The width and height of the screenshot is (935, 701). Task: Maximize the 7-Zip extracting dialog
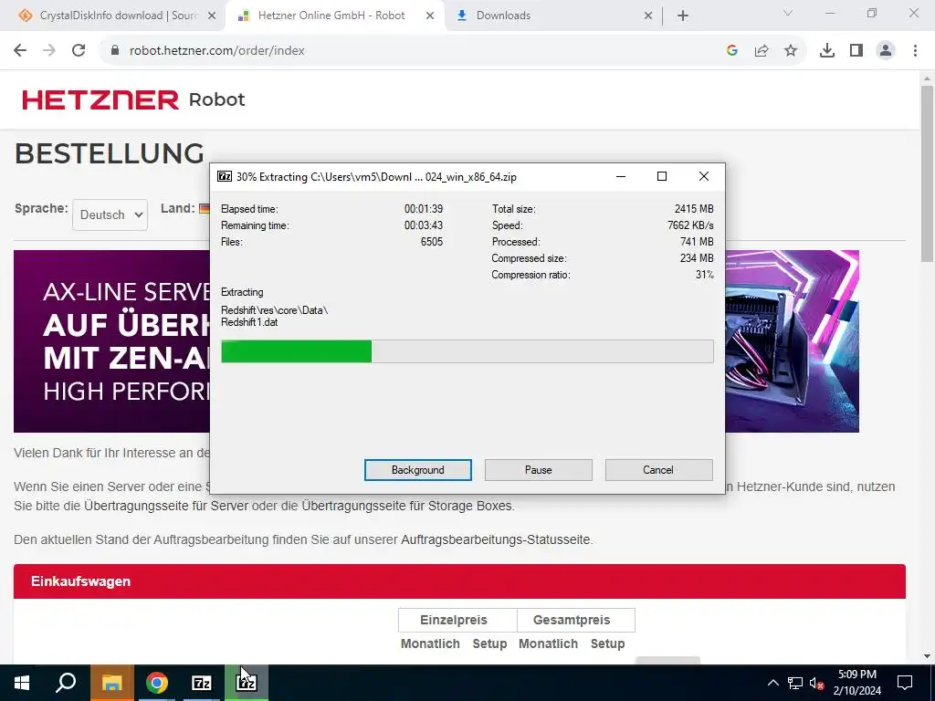tap(662, 176)
